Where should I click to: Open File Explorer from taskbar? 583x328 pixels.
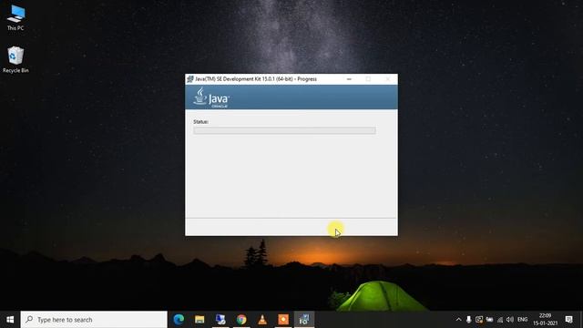(x=199, y=320)
